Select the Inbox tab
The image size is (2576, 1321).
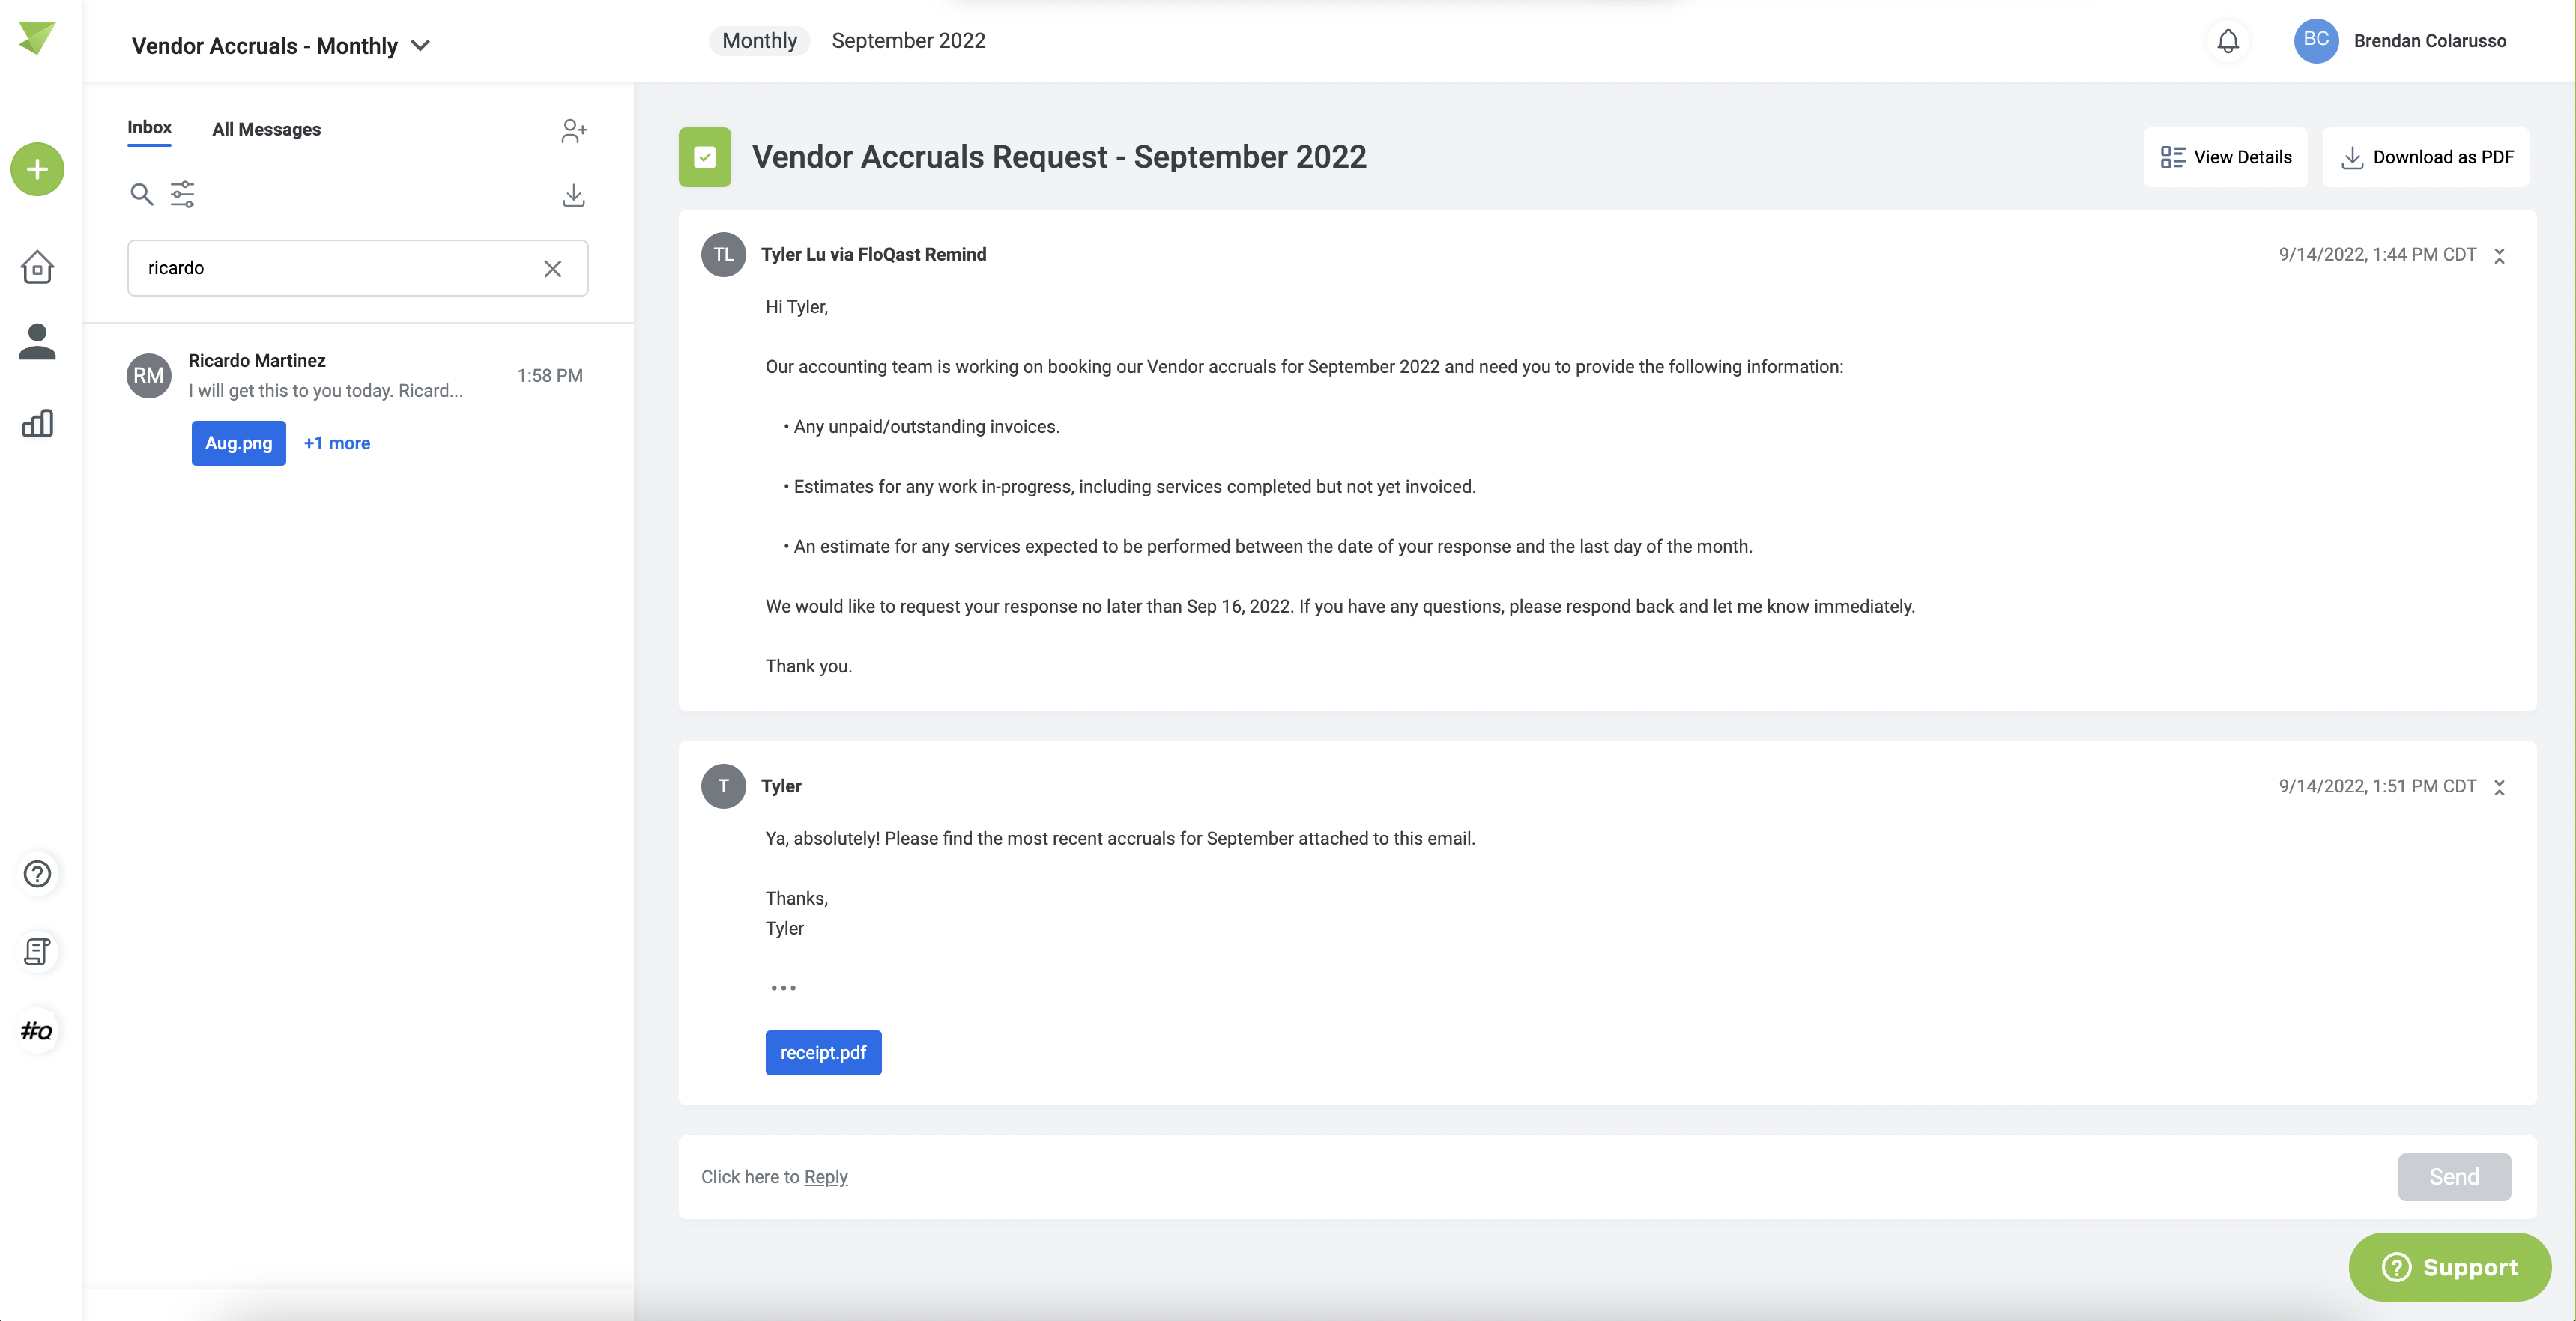(149, 128)
